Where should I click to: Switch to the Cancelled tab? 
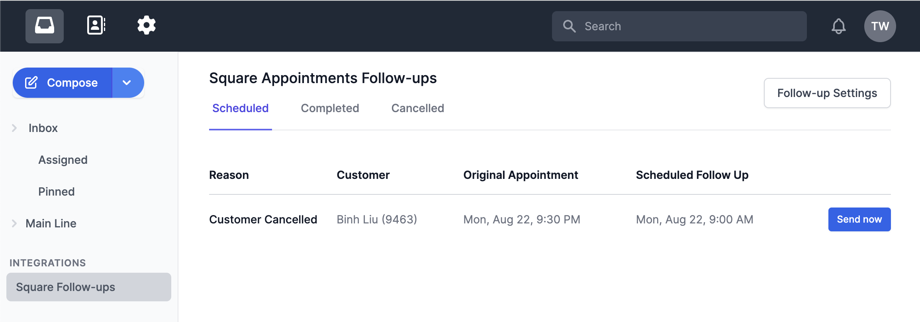[x=417, y=108]
